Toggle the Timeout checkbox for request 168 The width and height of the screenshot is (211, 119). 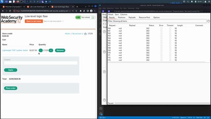170,48
